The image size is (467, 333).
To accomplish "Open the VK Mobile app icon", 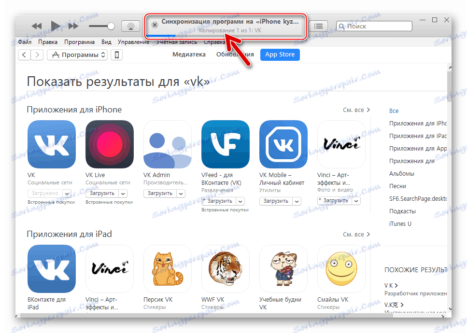I will tap(283, 144).
